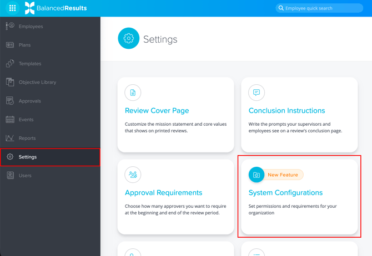Screen dimensions: 372x256
Task: Click the Templates sidebar icon
Action: [10, 64]
